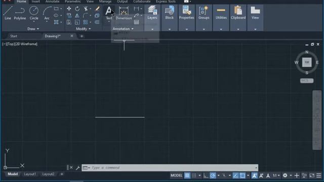Open the Parametric ribbon tab
The height and width of the screenshot is (182, 324).
tap(73, 2)
